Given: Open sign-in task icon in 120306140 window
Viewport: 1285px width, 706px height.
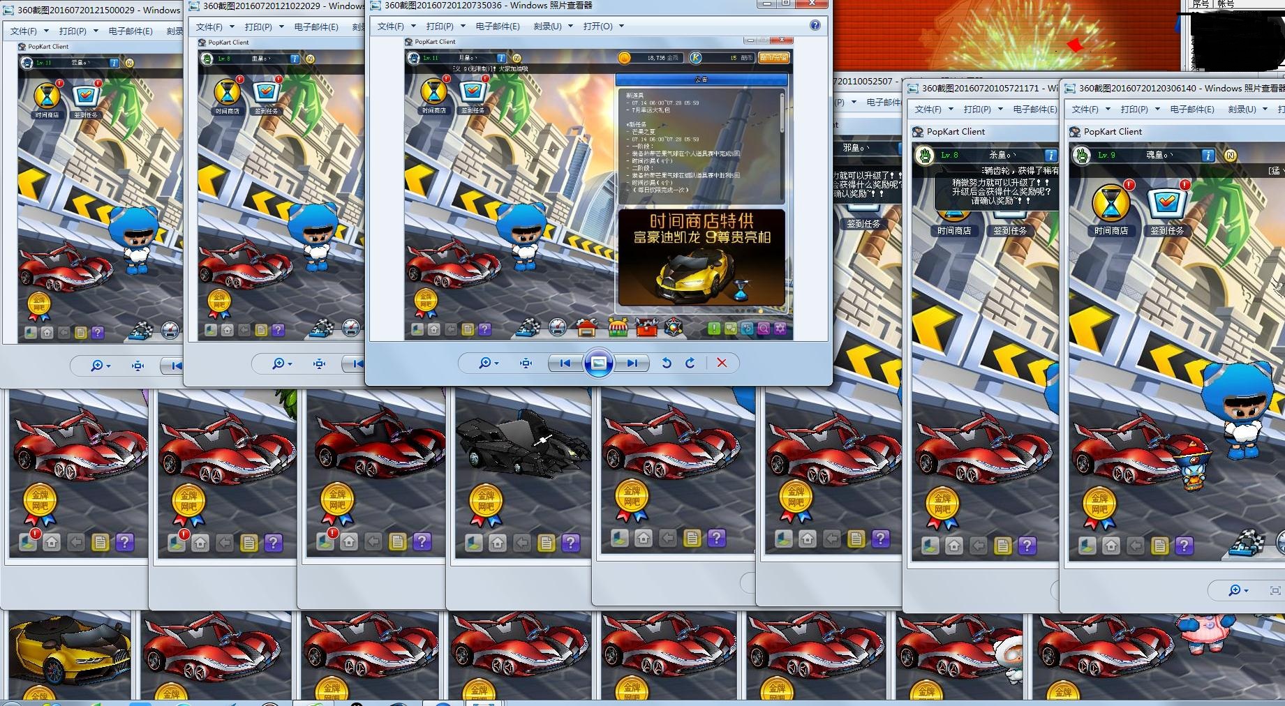Looking at the screenshot, I should (x=1166, y=203).
